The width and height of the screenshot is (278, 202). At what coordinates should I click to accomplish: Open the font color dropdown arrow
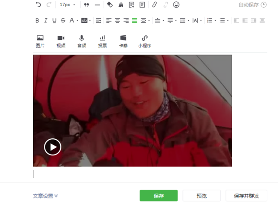click(77, 21)
